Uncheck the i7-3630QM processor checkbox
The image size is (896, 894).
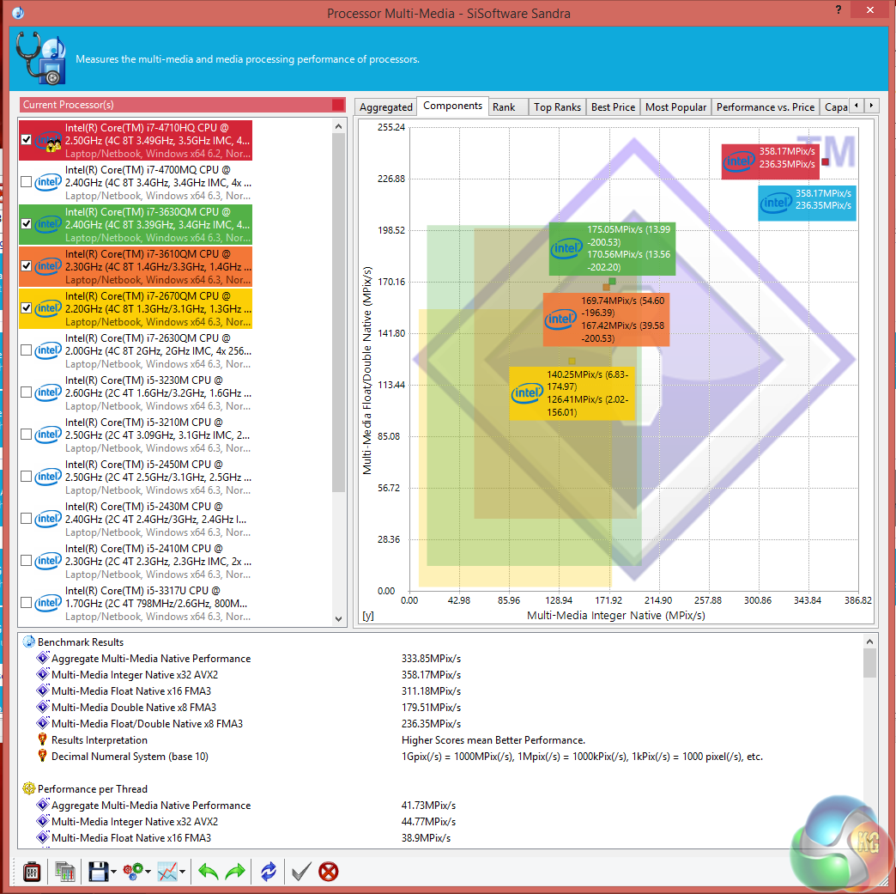pyautogui.click(x=26, y=223)
